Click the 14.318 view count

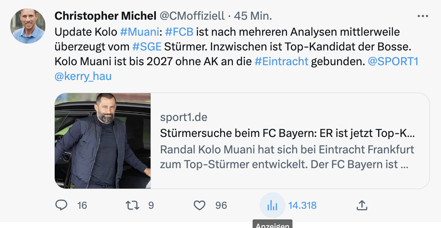(x=302, y=205)
